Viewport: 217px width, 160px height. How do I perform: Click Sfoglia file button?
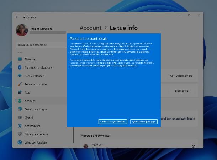(181, 91)
